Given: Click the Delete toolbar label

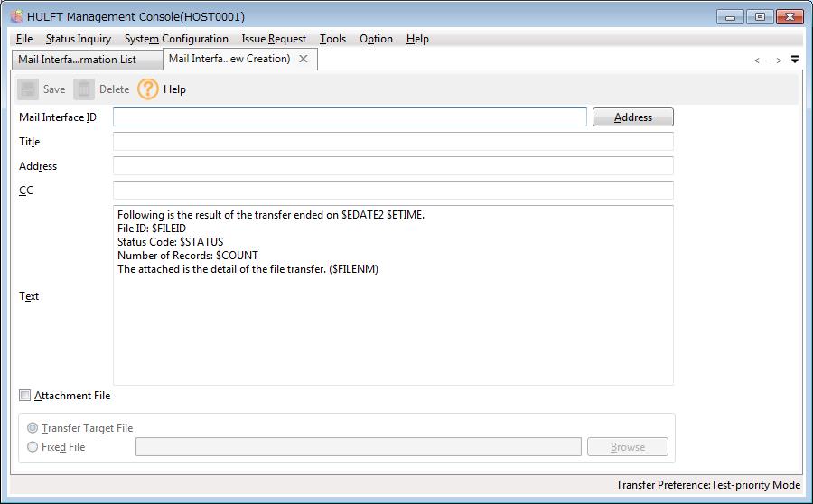Looking at the screenshot, I should click(114, 89).
